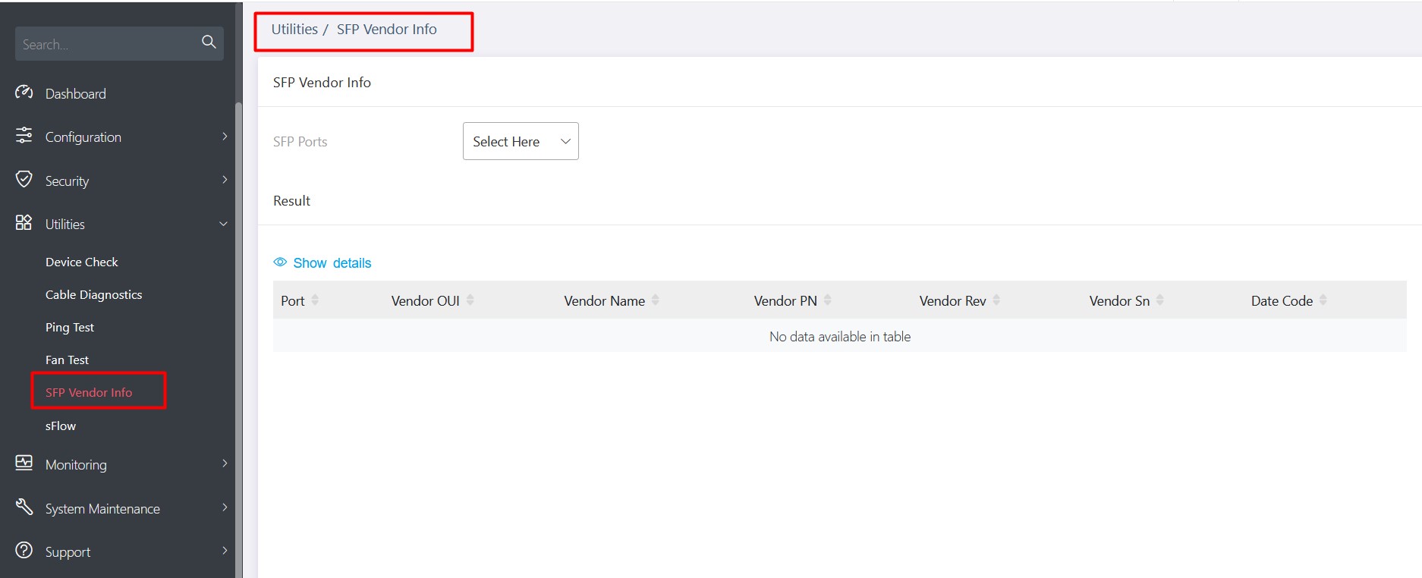Open the SFP Ports Select Here dropdown
This screenshot has width=1422, height=578.
point(521,142)
